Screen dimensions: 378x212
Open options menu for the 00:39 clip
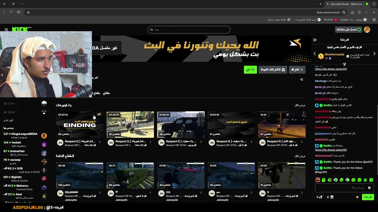(100, 193)
